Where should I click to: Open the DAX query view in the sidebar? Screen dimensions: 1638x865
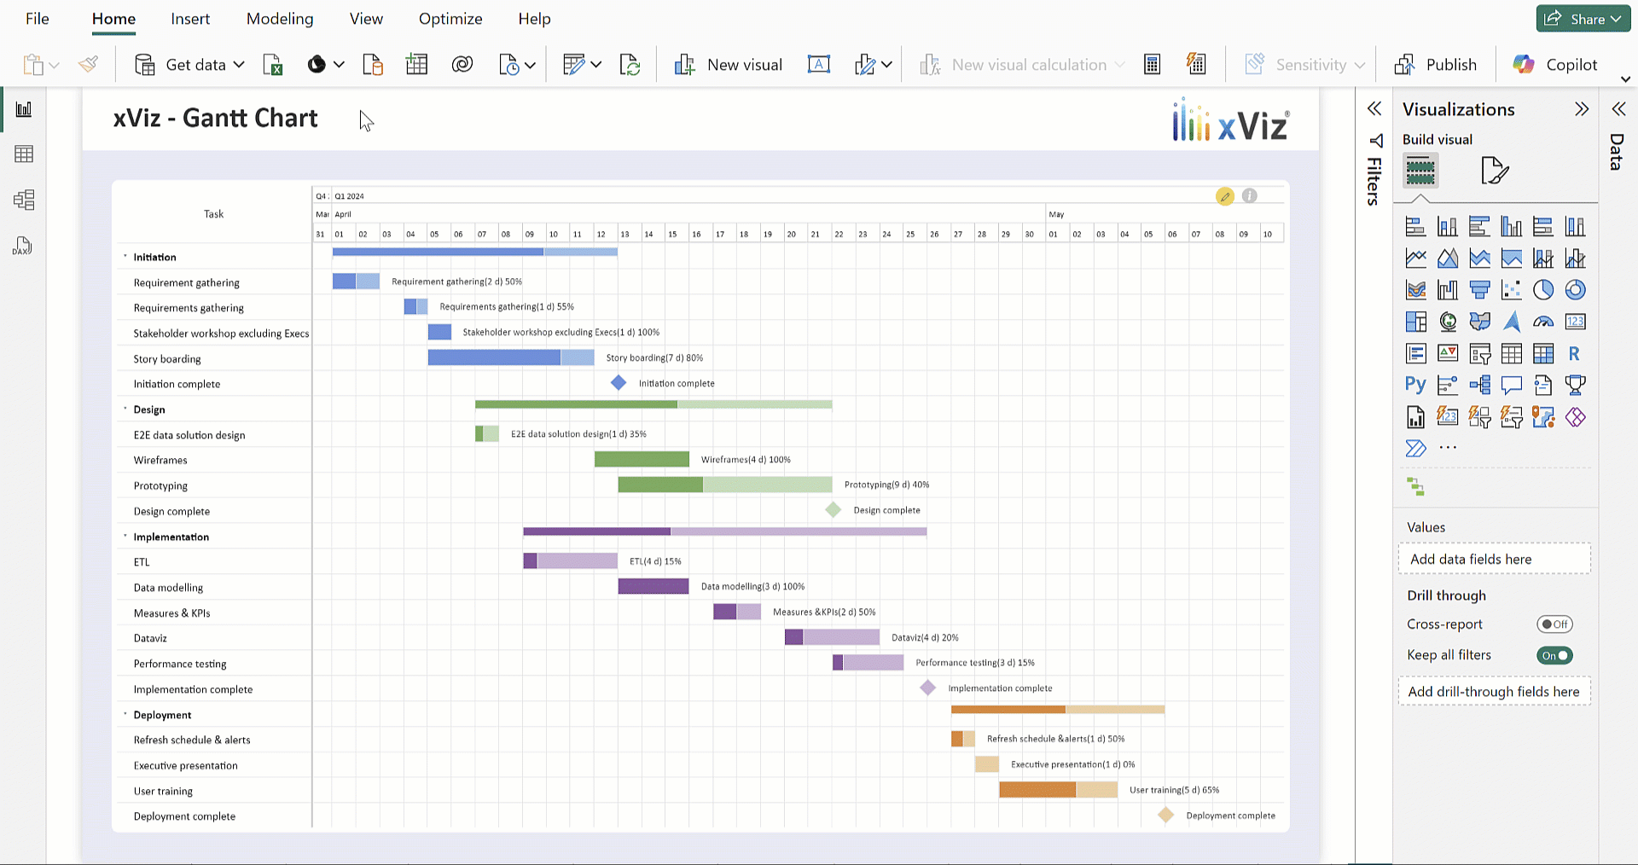[23, 247]
